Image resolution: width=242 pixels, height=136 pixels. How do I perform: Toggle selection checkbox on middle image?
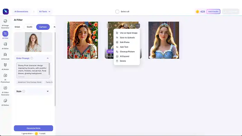point(109,26)
